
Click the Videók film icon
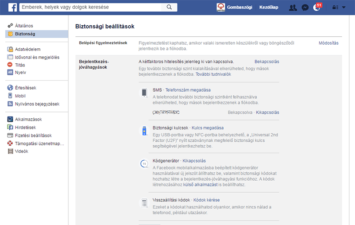(x=10, y=151)
